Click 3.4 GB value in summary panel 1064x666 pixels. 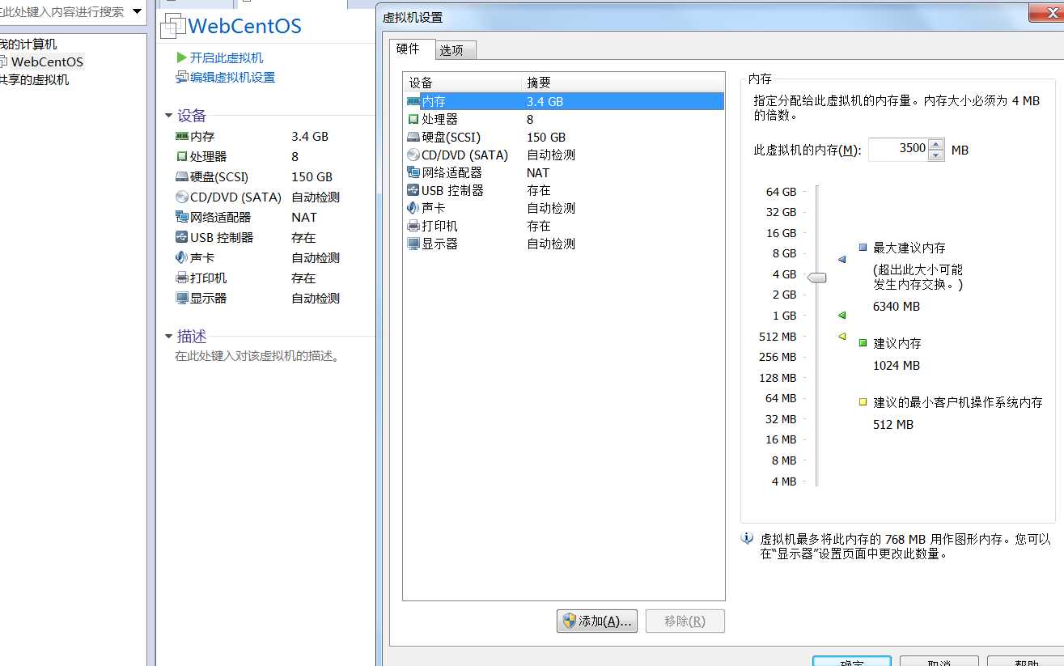[310, 137]
